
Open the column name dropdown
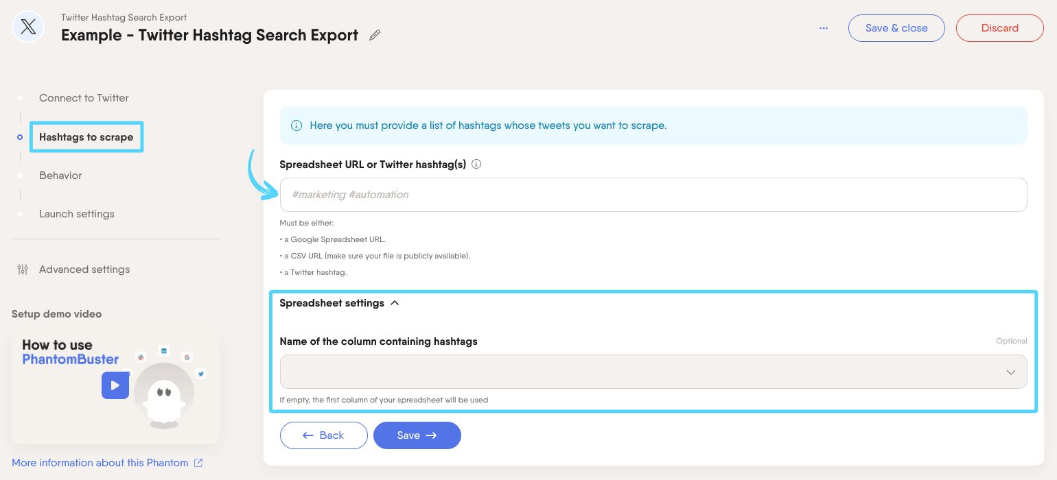(x=653, y=372)
